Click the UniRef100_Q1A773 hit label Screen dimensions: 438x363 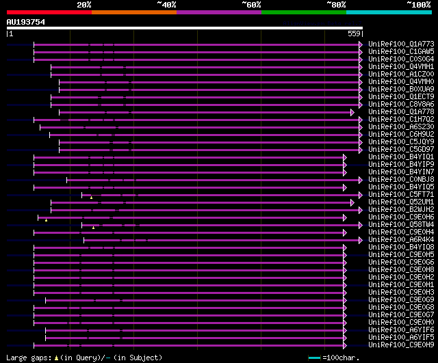pyautogui.click(x=401, y=44)
